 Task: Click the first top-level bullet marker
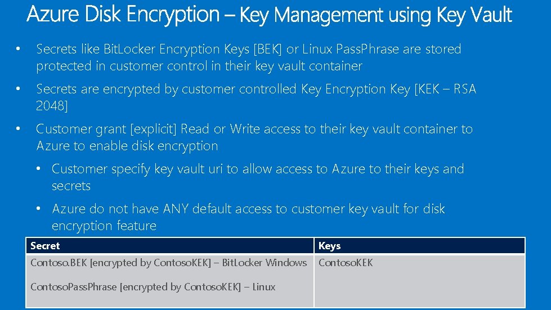(18, 49)
